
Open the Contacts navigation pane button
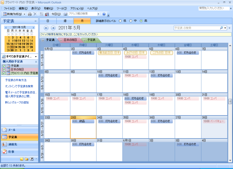tap(19, 144)
